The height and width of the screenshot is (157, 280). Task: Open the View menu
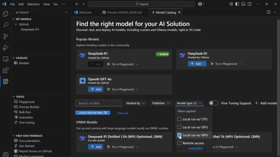click(x=47, y=4)
